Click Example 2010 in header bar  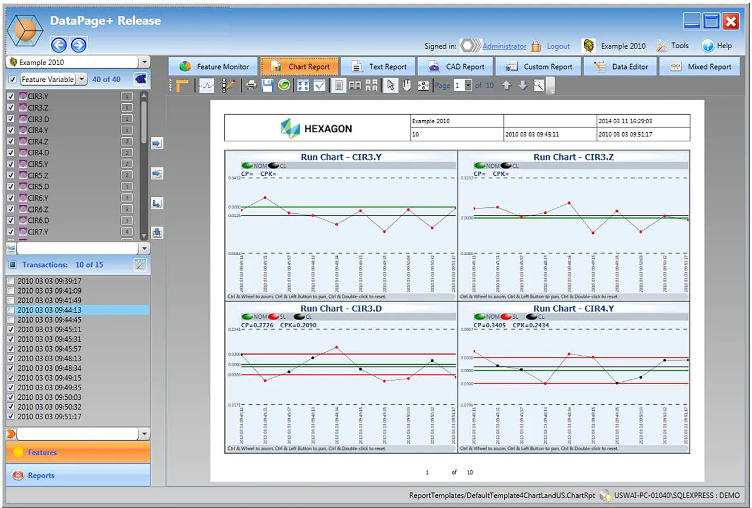click(x=623, y=46)
